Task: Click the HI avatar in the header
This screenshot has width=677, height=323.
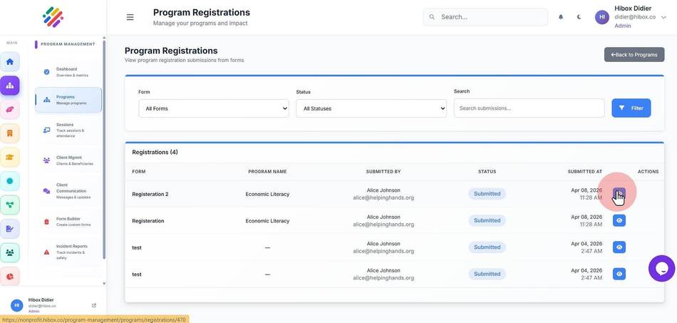Action: click(602, 17)
